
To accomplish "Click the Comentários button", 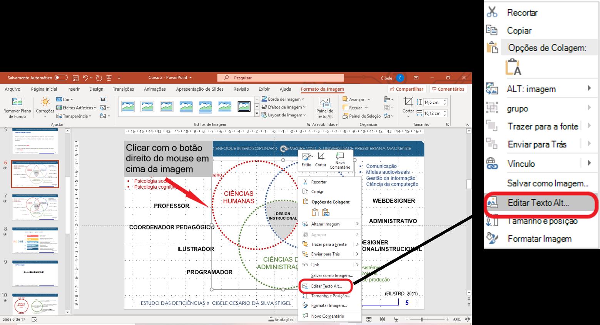I will click(x=448, y=89).
